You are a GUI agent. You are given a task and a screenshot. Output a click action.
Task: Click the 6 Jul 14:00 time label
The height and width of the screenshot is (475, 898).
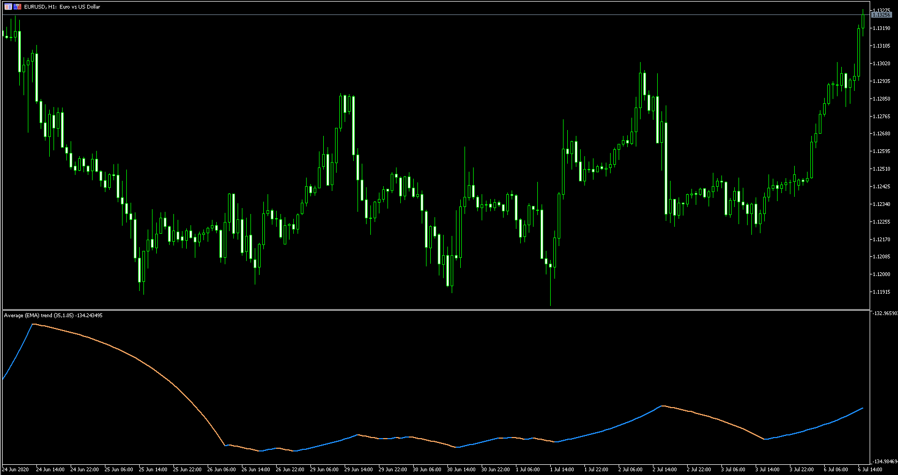point(870,470)
